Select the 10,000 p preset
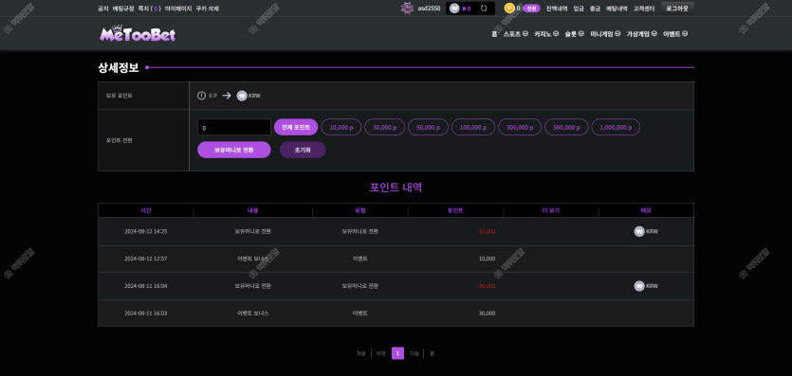Screen dimensions: 792x376 click(x=341, y=127)
